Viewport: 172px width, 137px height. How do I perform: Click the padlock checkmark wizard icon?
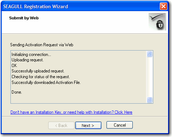point(157,22)
